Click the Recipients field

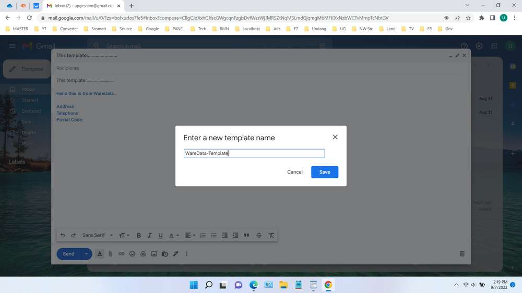point(260,68)
